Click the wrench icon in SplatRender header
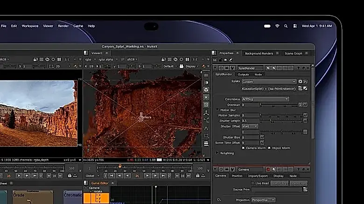 (x=232, y=68)
